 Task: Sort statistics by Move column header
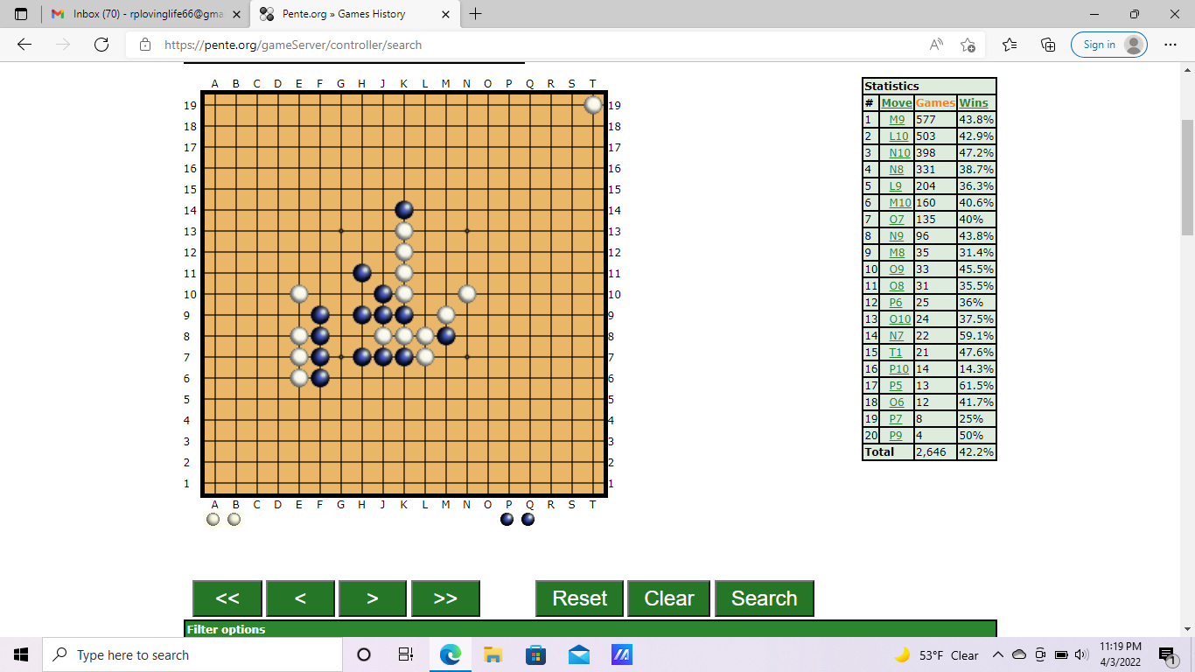click(x=897, y=102)
